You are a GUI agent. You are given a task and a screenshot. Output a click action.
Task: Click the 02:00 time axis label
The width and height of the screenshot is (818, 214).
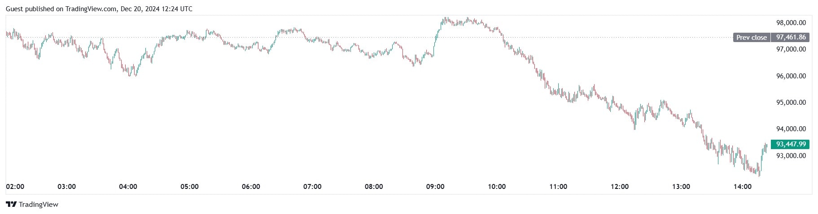(x=15, y=187)
